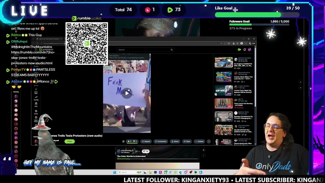Open vertical ellipsis on Outer Worlds card
325x183 pixels.
pyautogui.click(x=203, y=155)
